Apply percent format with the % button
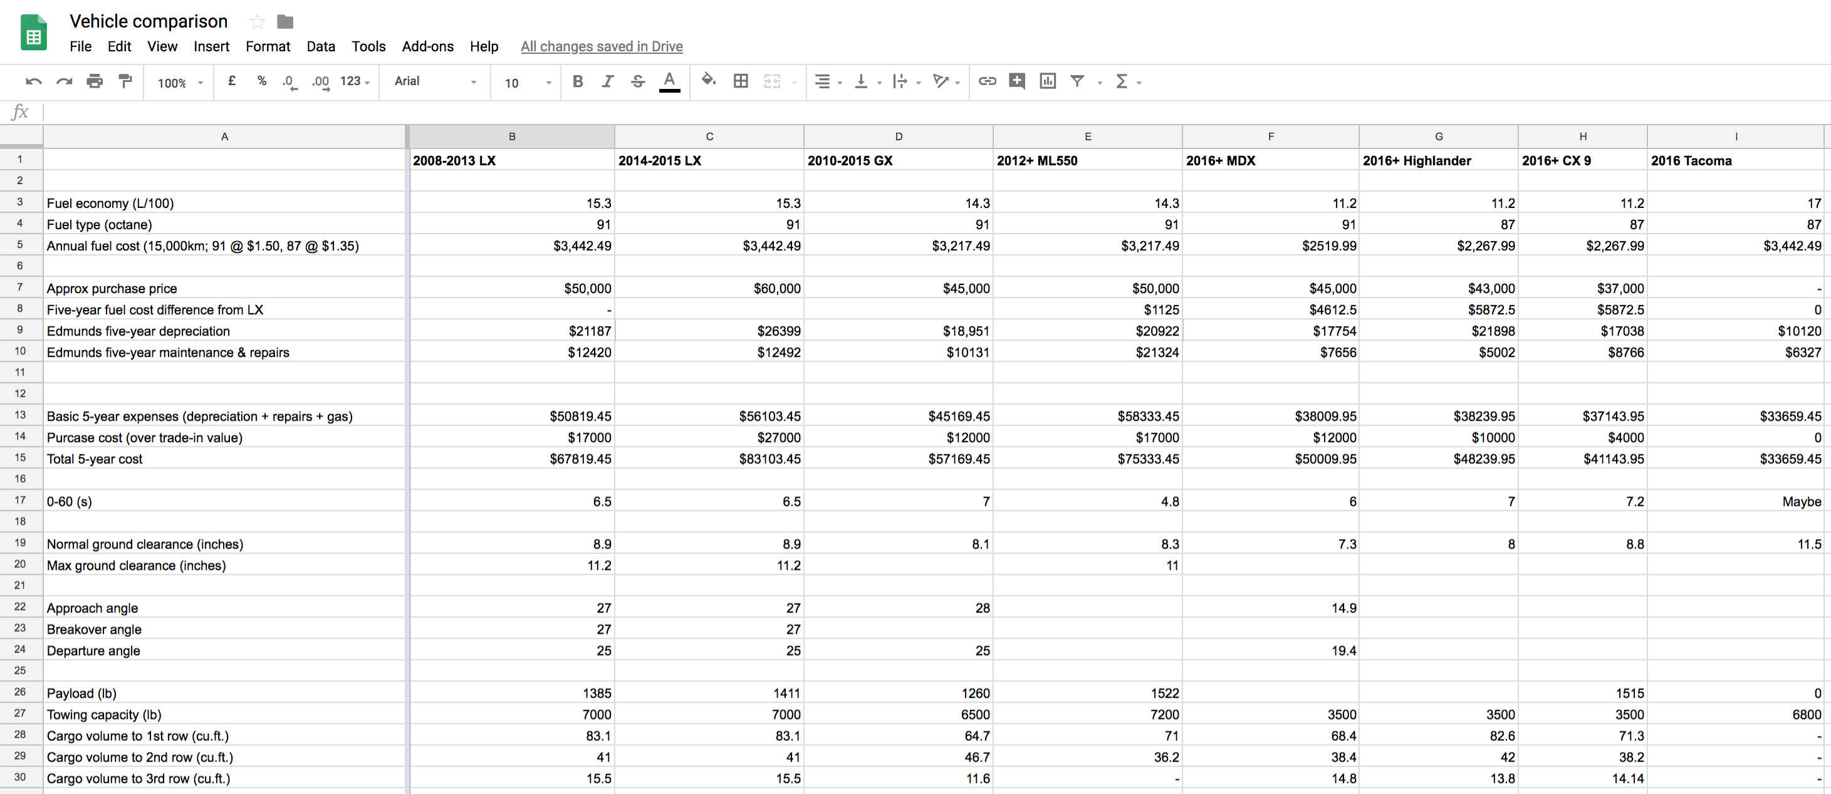 (263, 81)
